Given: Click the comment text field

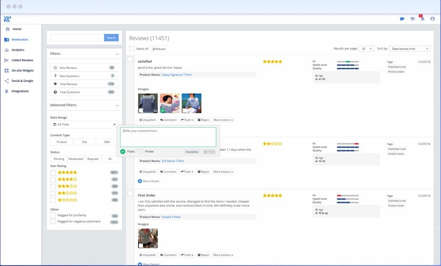Looking at the screenshot, I should pyautogui.click(x=168, y=137).
